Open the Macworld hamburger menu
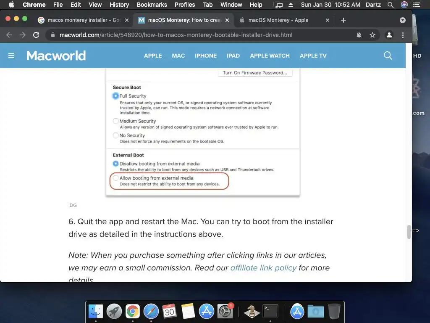This screenshot has height=323, width=430. pyautogui.click(x=11, y=56)
